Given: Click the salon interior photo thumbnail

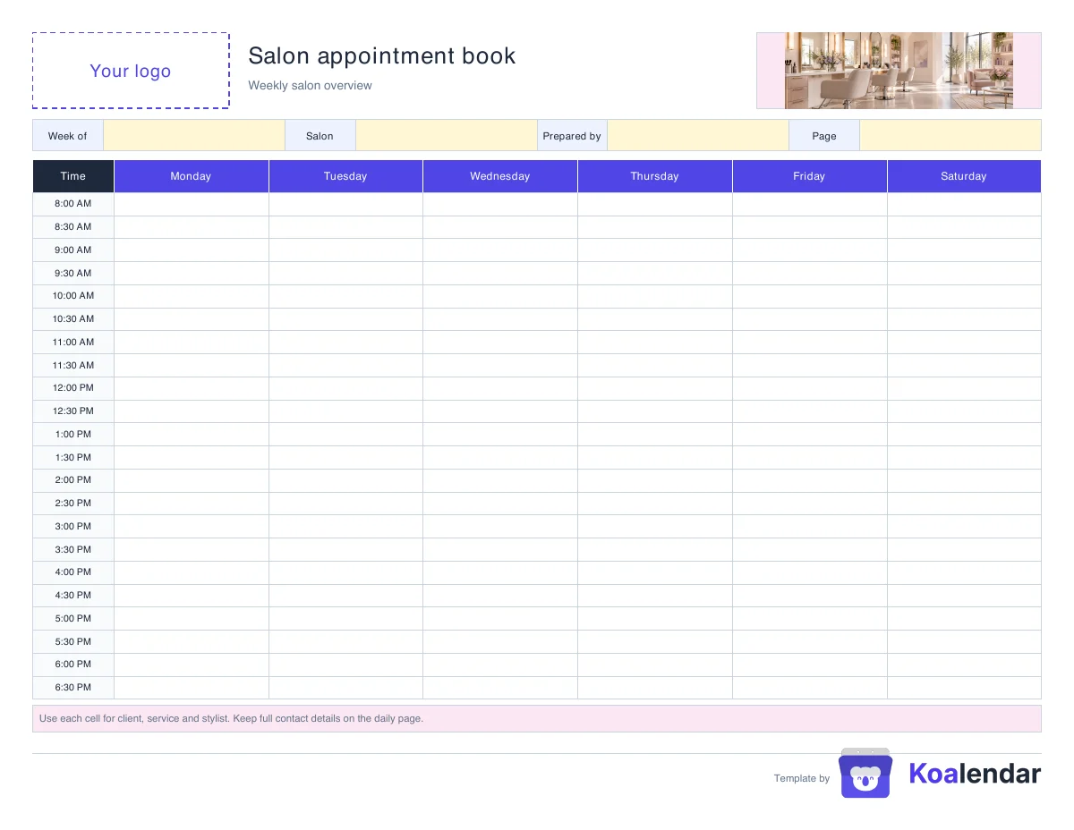Looking at the screenshot, I should click(x=899, y=71).
